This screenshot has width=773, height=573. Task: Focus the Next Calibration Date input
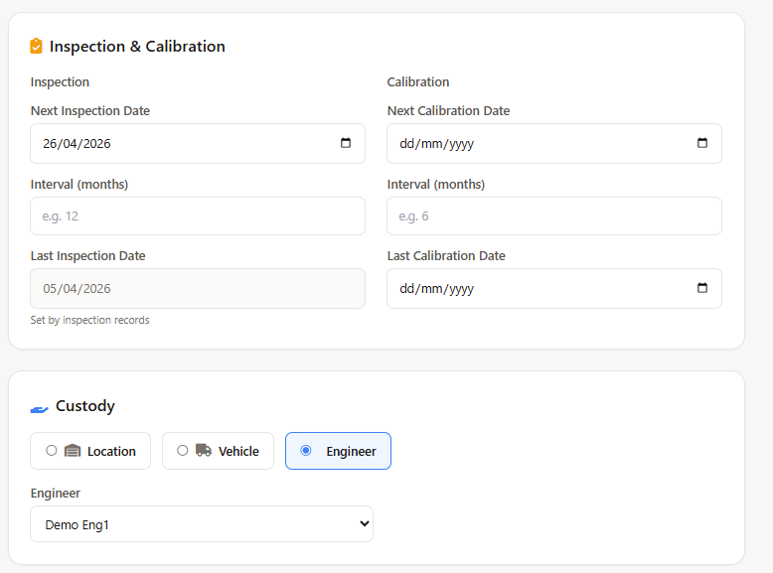[x=554, y=143]
